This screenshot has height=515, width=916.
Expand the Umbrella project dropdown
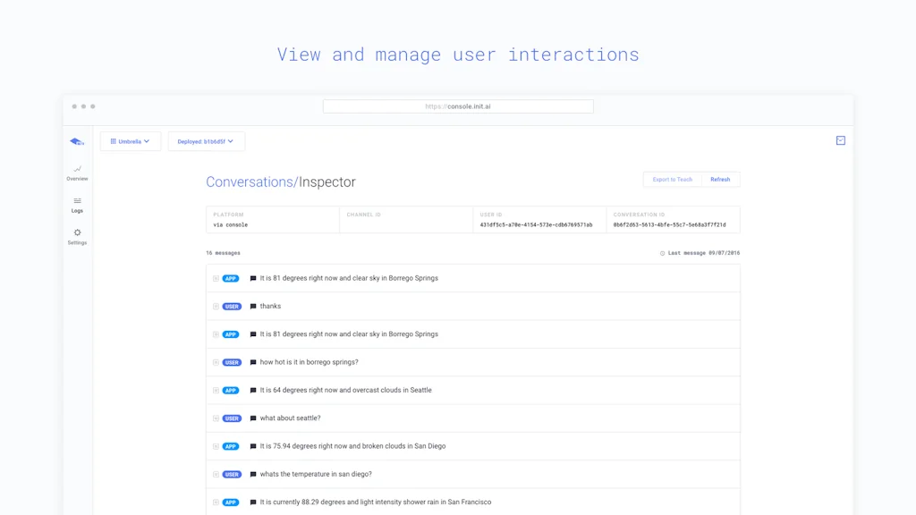130,140
